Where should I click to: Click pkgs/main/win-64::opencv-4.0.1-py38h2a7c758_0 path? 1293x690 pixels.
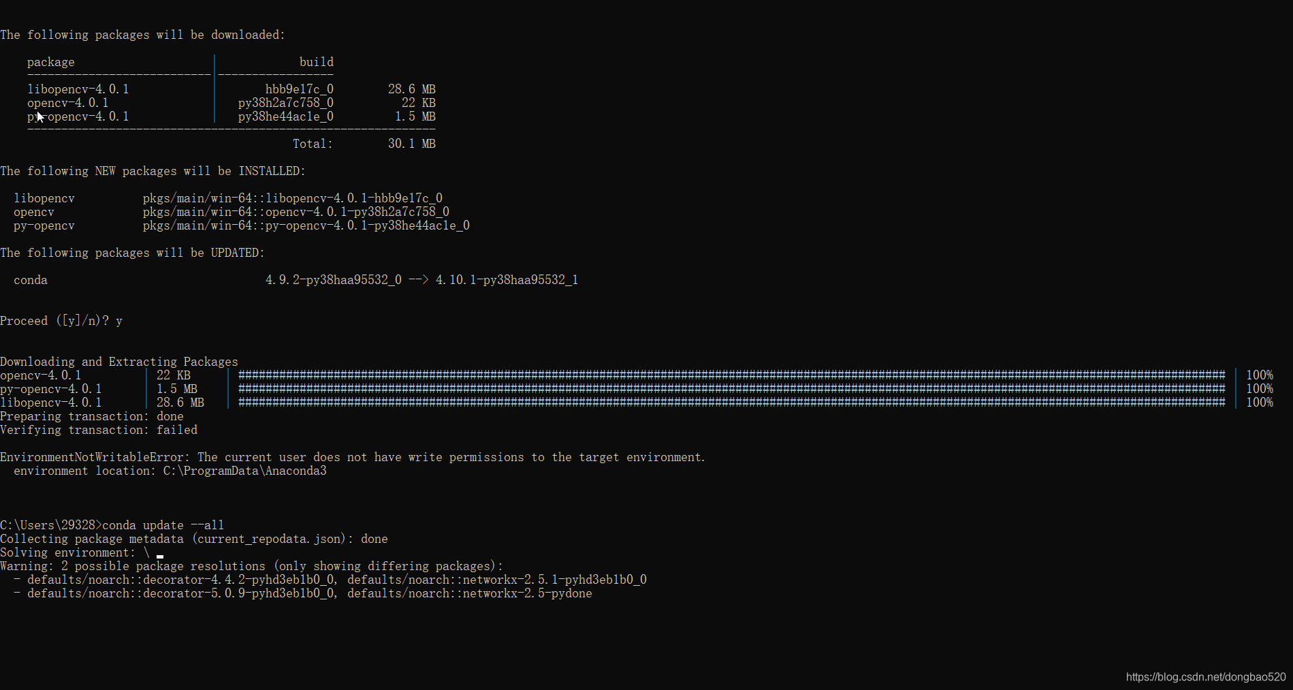click(296, 212)
